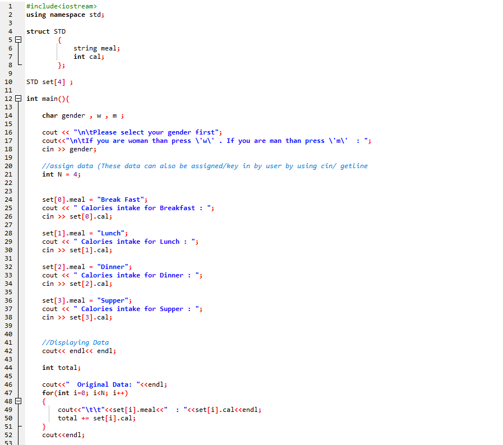503x445 pixels.
Task: Click the Displaying Data comment
Action: tap(76, 342)
